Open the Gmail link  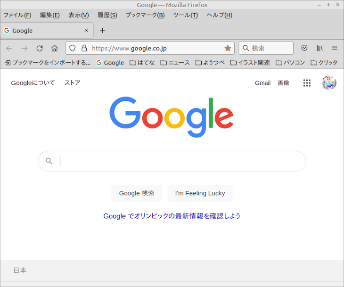tap(262, 83)
